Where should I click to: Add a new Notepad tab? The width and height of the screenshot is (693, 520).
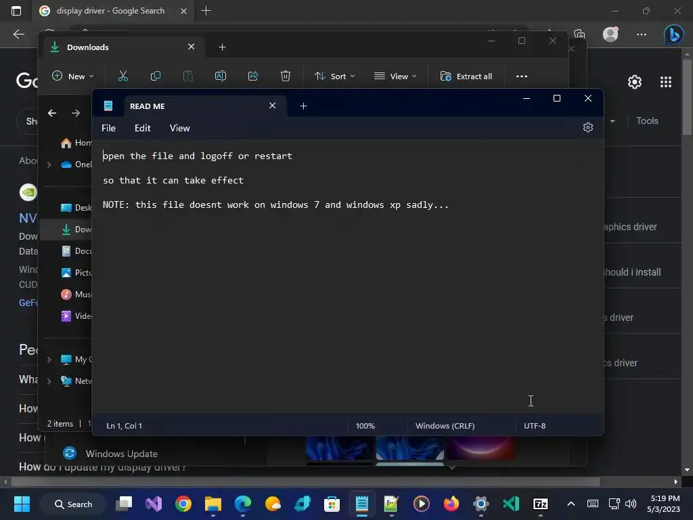303,106
